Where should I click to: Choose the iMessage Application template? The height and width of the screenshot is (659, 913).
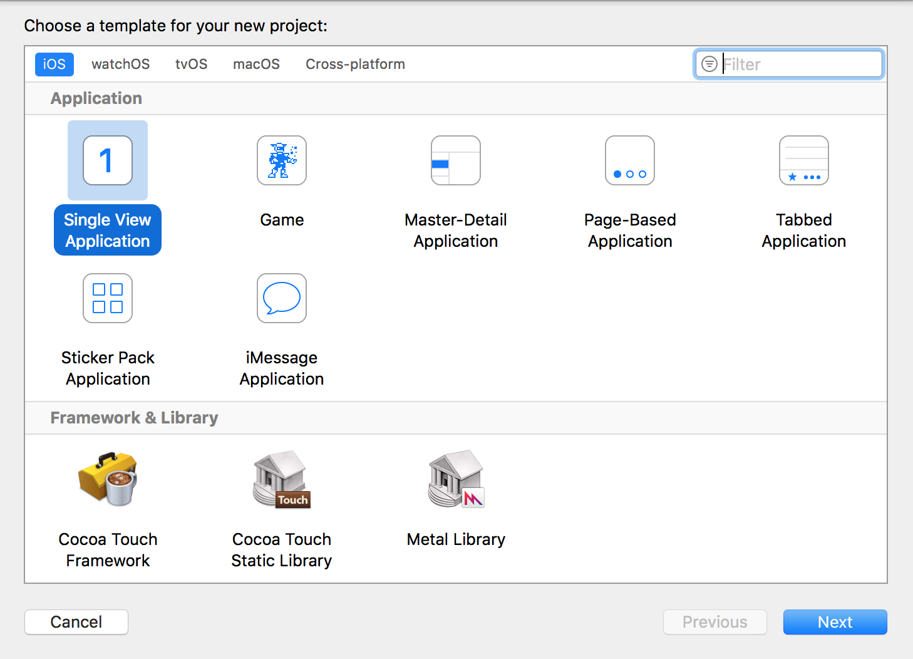[281, 298]
